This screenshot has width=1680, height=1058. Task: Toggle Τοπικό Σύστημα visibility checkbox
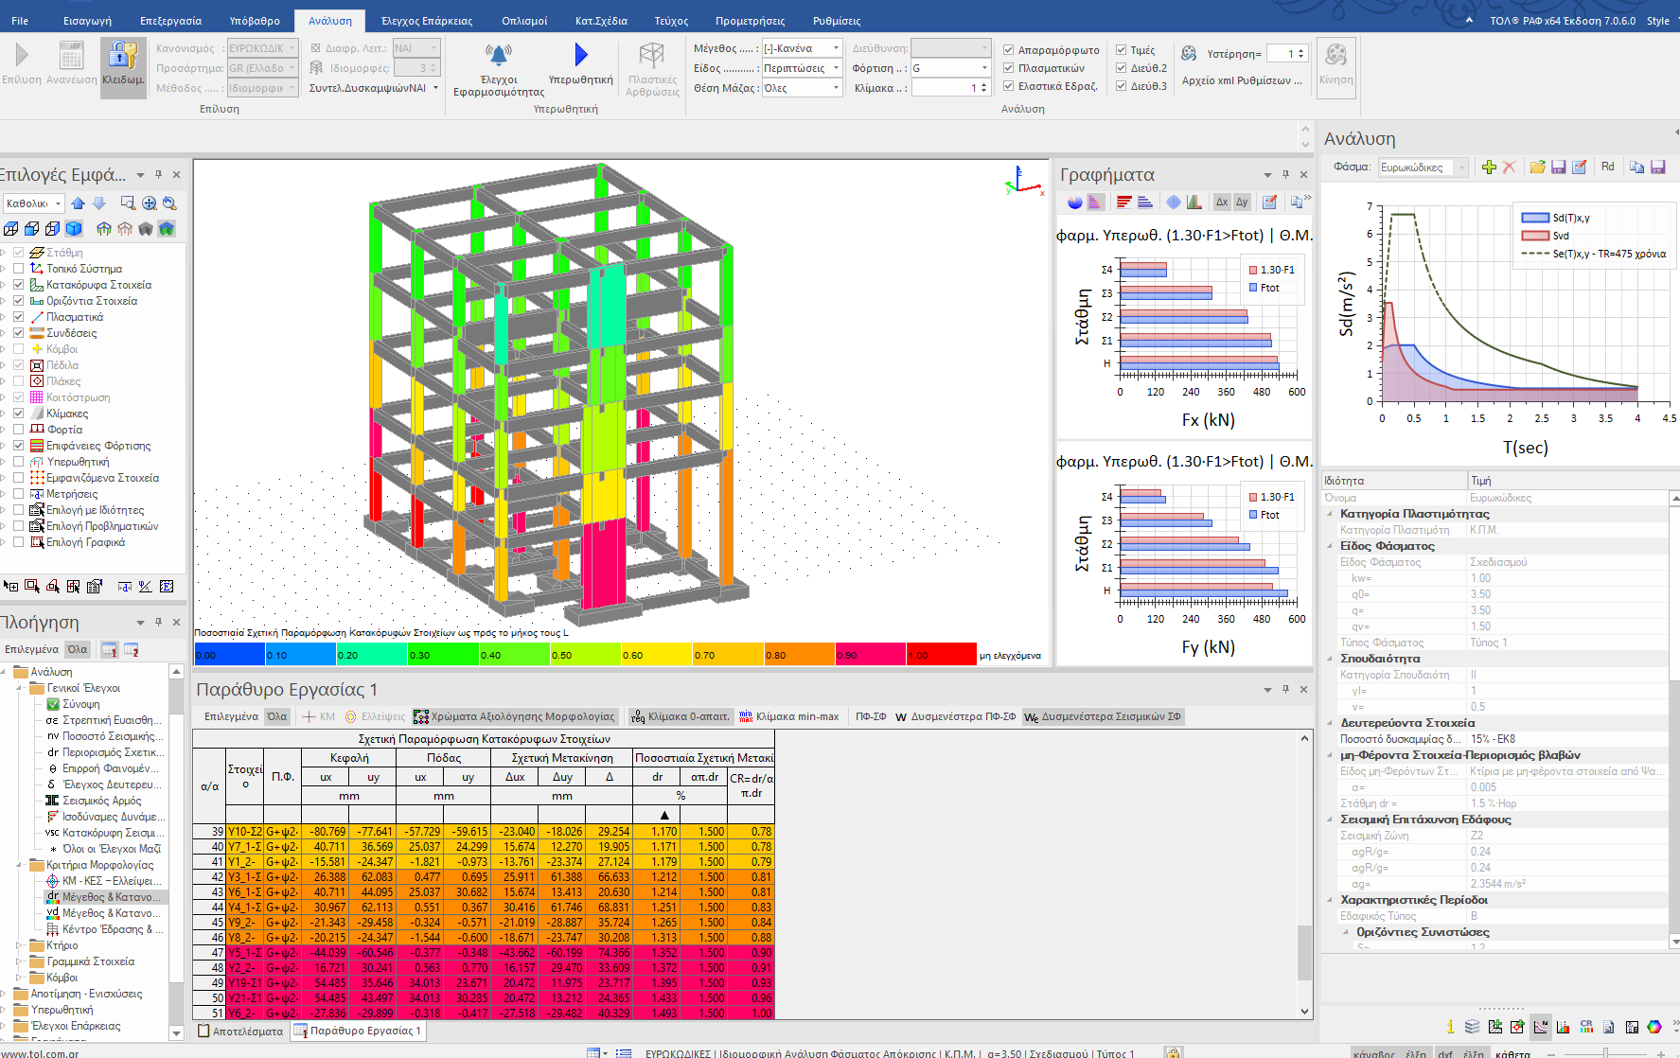[x=18, y=269]
